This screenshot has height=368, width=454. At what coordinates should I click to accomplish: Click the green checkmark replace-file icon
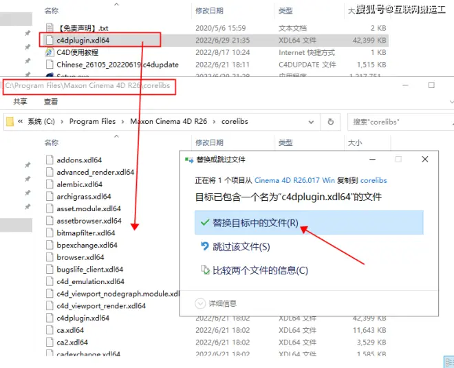pos(204,223)
